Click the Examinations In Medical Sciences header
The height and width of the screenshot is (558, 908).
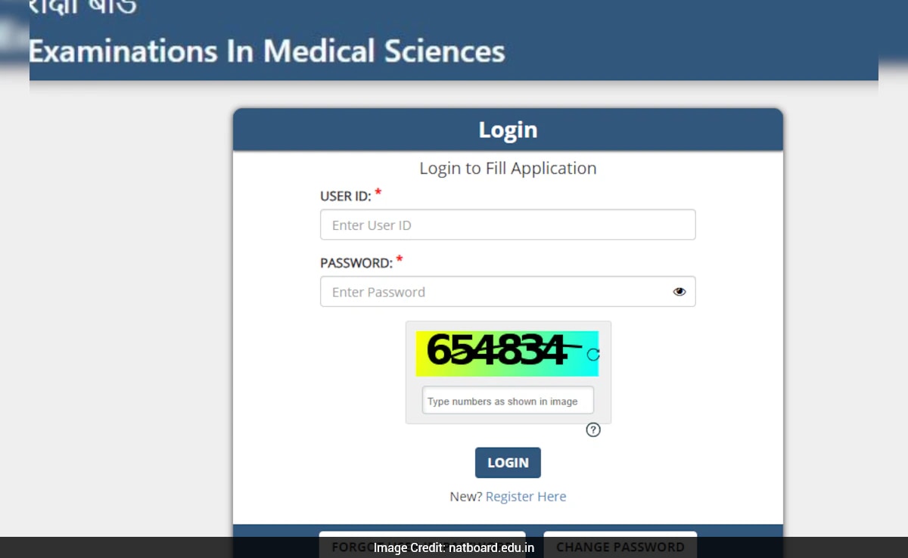[266, 51]
